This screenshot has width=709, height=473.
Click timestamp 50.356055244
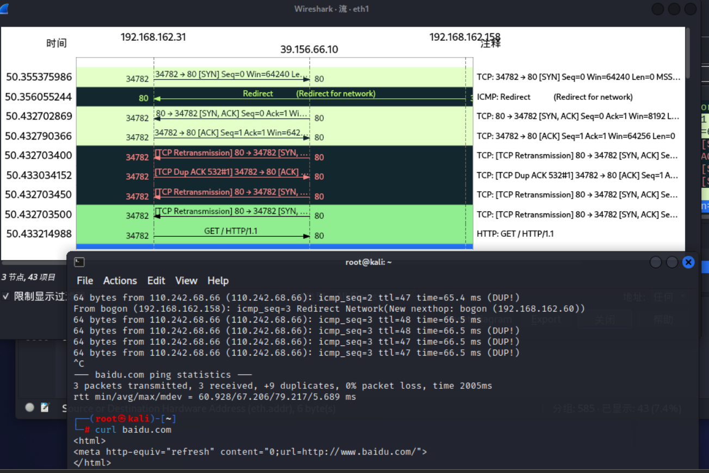tap(39, 97)
